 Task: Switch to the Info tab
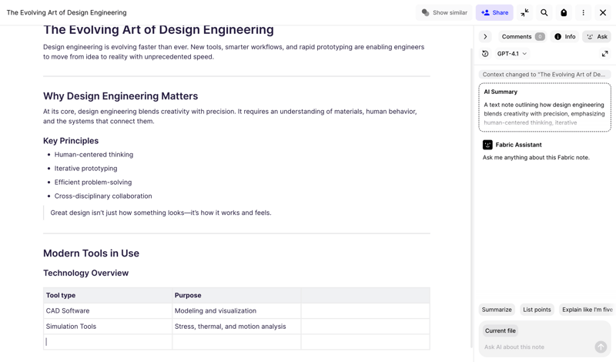click(564, 36)
